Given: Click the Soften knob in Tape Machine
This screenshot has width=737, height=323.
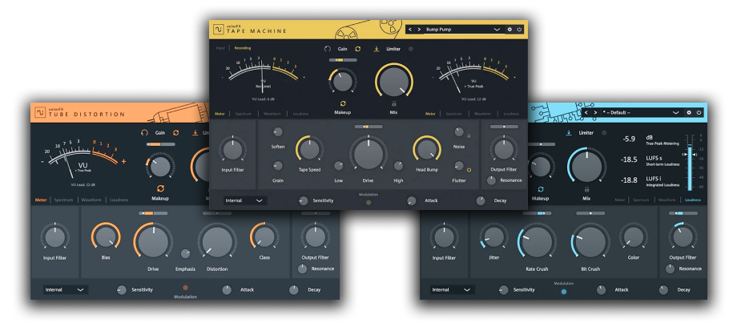Looking at the screenshot, I should 278,132.
